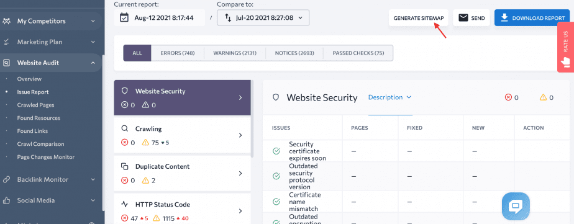Open the live chat bubble
574x224 pixels.
516,207
